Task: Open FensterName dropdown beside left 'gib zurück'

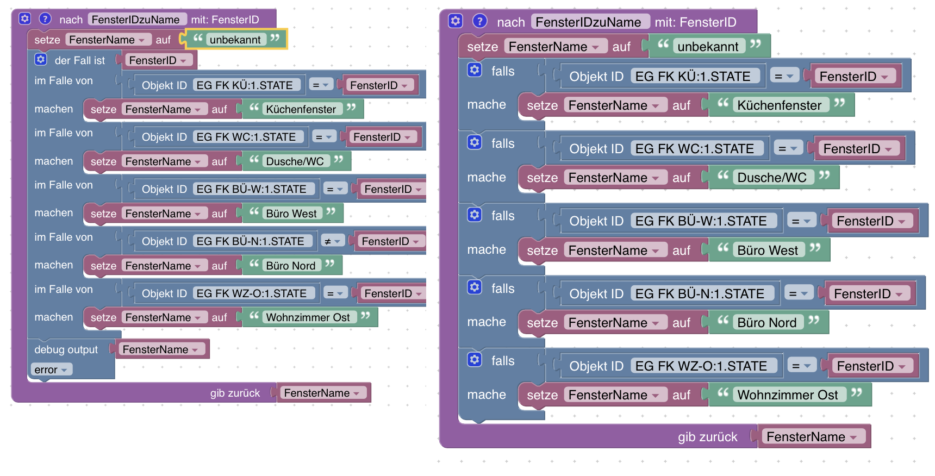Action: tap(322, 393)
